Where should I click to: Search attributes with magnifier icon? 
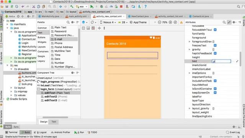pos(224,22)
